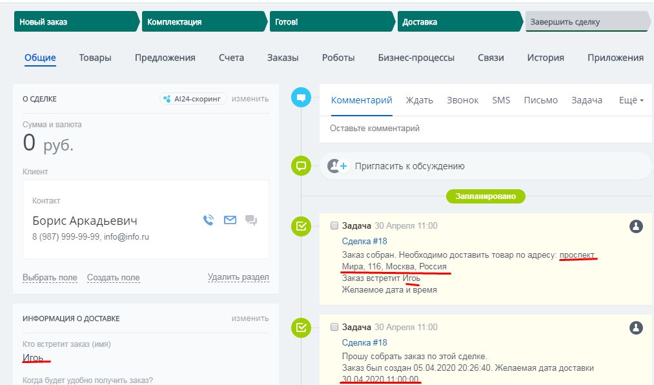Switch to the Товары tab
Screen dimensions: 654x385
95,57
